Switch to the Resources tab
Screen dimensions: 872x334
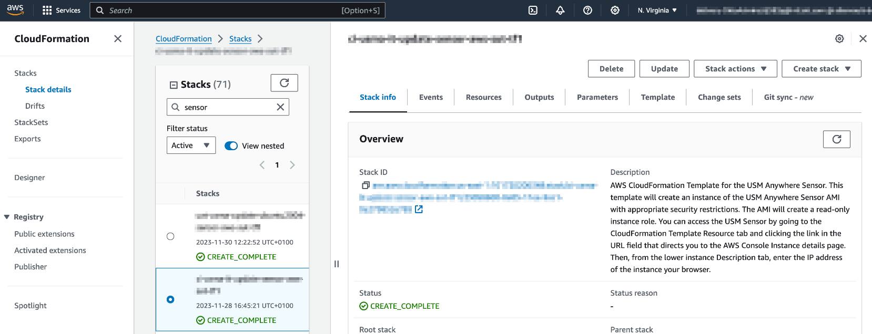(484, 97)
